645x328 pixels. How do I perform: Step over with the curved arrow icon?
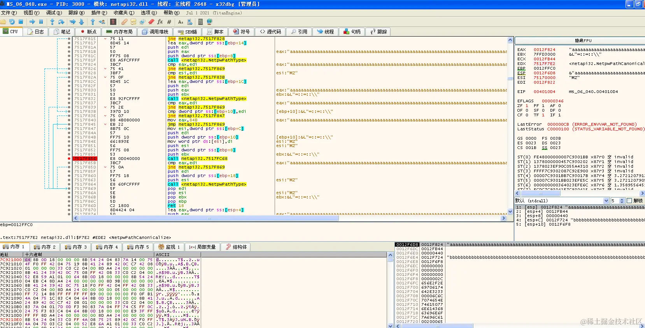pyautogui.click(x=61, y=22)
